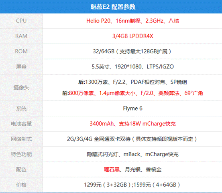Click the 1299元（3+32GB） price
Screen dimensions: 222x193
pyautogui.click(x=108, y=185)
